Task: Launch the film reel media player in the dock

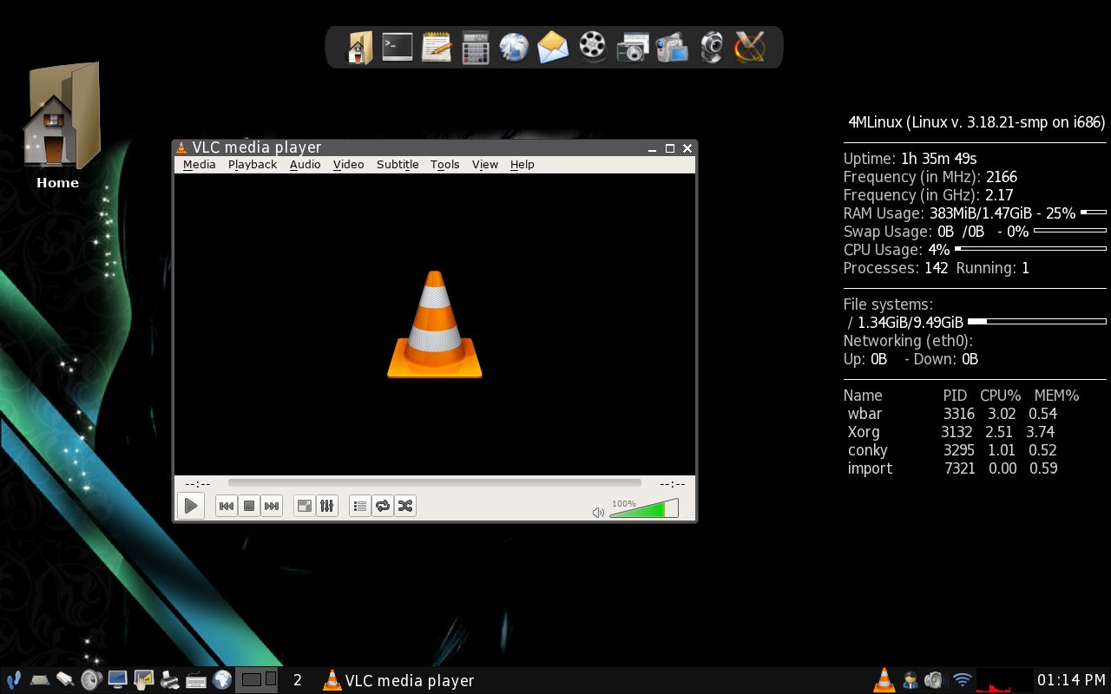Action: [593, 47]
